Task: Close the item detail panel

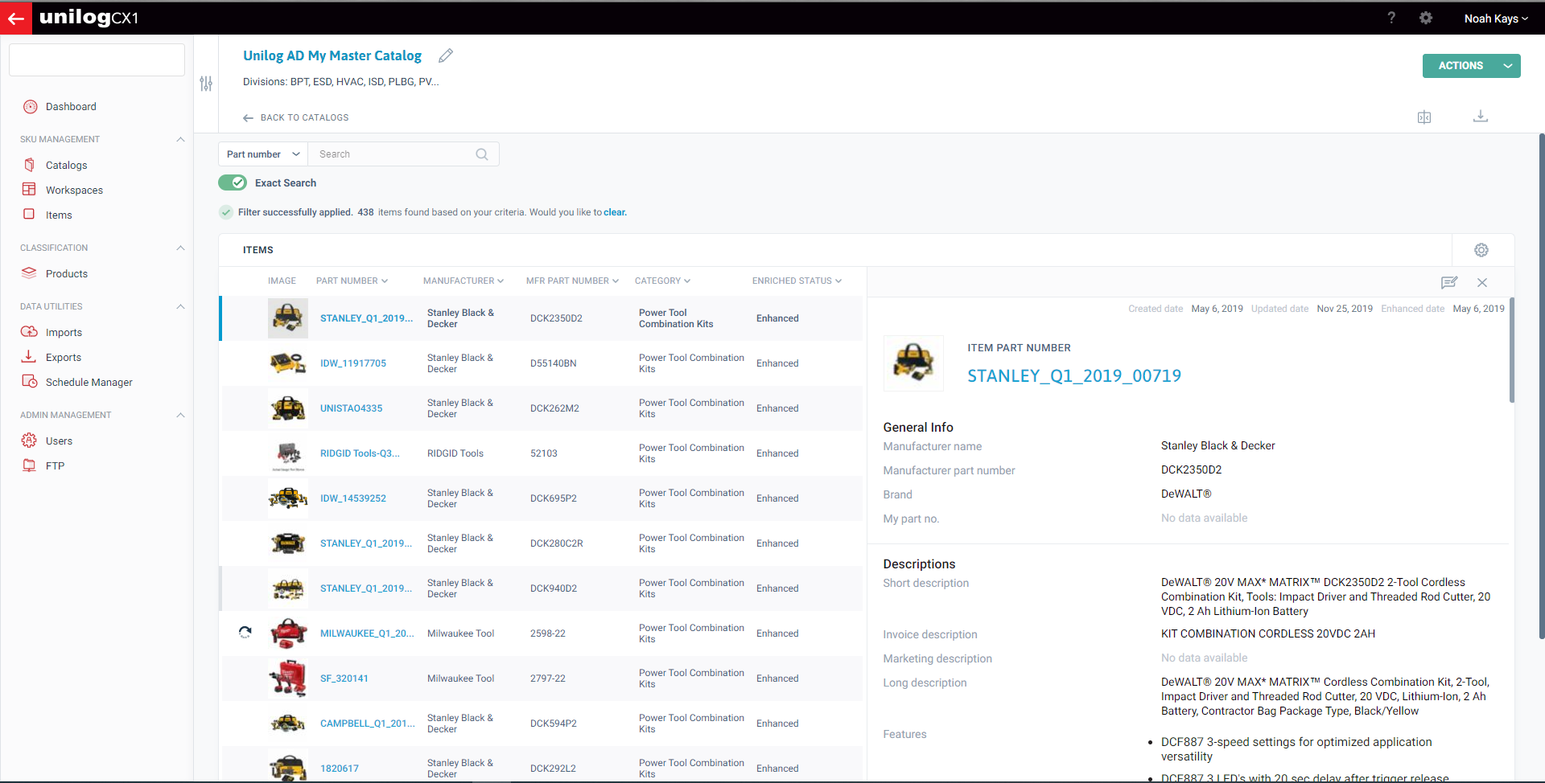Action: click(1482, 282)
